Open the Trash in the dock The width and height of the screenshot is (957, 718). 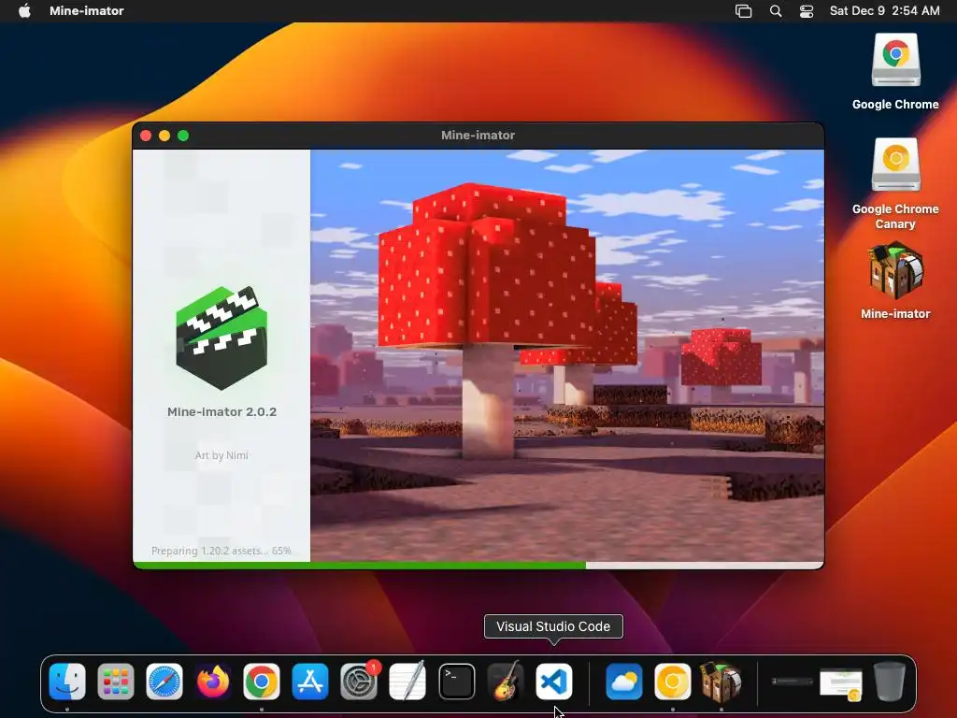tap(890, 682)
